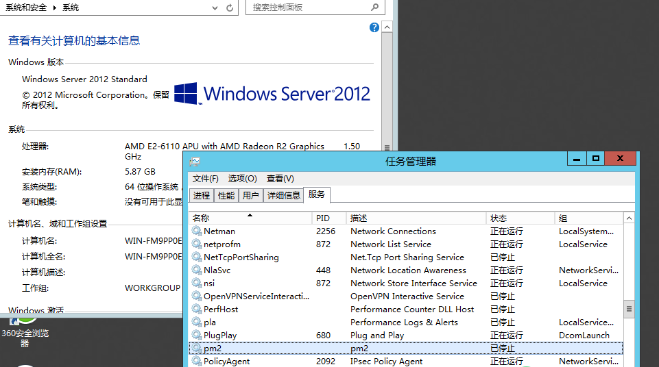Click the system window scrollbar thumb
The image size is (659, 367).
387,92
